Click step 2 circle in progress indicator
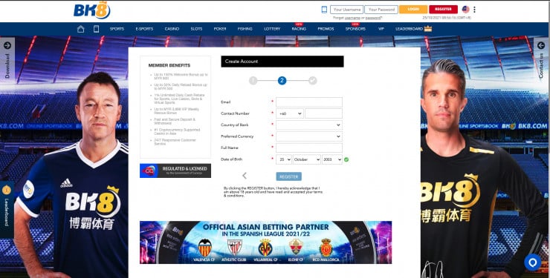Viewport: 550px width, 278px height. pos(282,81)
